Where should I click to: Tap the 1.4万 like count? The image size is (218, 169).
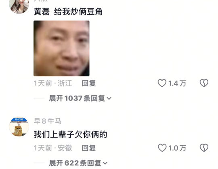pos(177,83)
